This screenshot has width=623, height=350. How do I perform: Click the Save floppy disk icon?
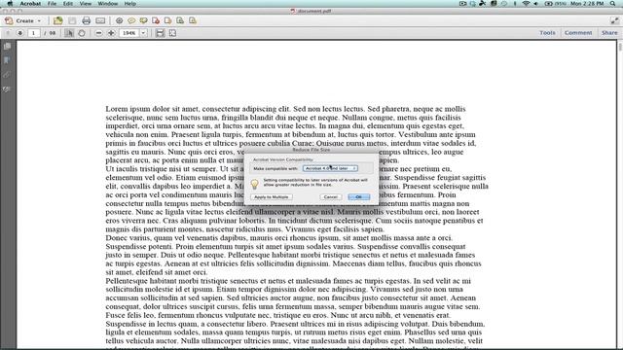coord(72,20)
